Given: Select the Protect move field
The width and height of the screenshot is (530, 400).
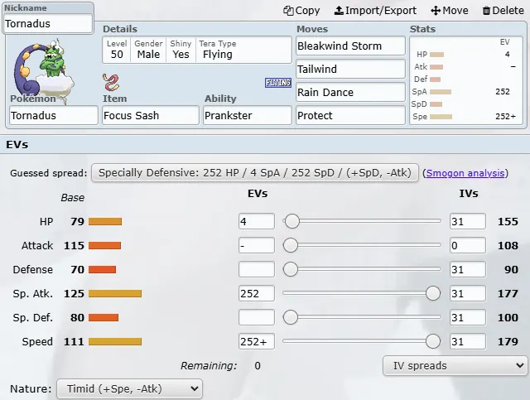Looking at the screenshot, I should pyautogui.click(x=350, y=115).
